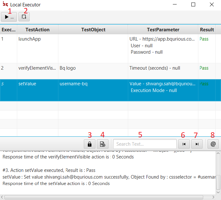
Task: Click the @ email log icon
Action: click(x=213, y=144)
